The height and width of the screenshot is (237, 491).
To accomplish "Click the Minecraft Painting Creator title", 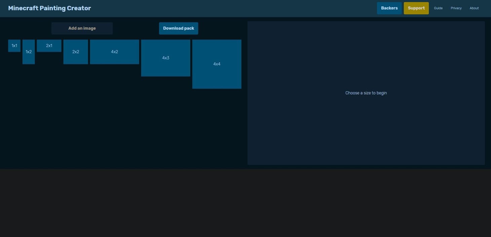I will (x=49, y=8).
